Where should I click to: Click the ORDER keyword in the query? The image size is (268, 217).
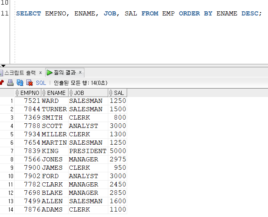click(189, 13)
